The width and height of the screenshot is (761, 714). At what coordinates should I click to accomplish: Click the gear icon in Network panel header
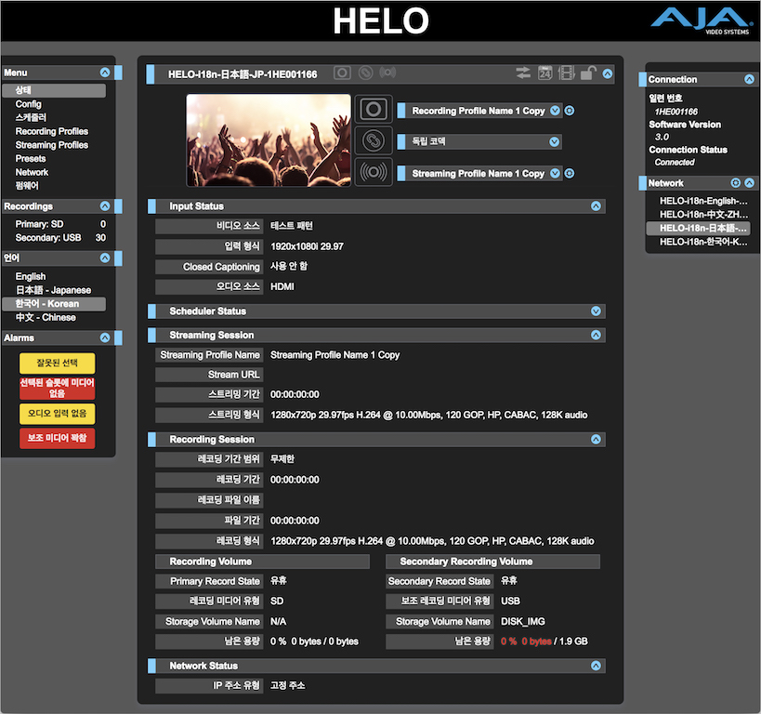click(736, 182)
